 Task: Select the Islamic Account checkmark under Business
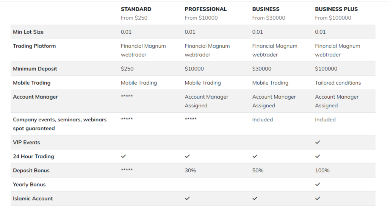point(255,198)
